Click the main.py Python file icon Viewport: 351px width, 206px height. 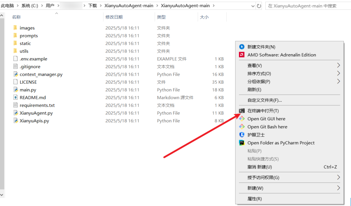click(15, 90)
